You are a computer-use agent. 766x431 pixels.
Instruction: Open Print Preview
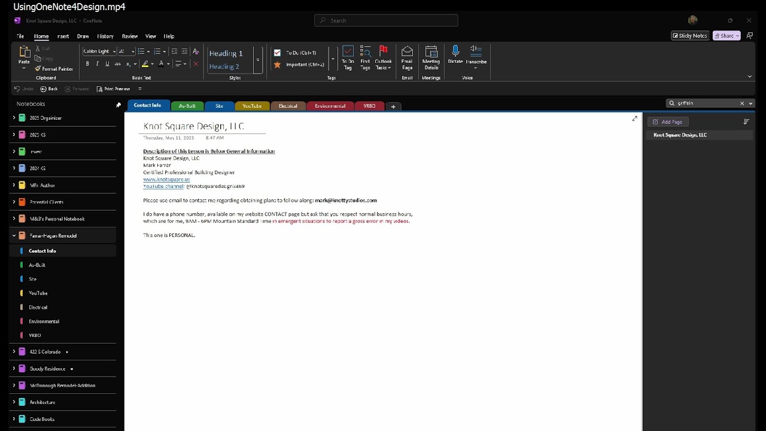[113, 89]
